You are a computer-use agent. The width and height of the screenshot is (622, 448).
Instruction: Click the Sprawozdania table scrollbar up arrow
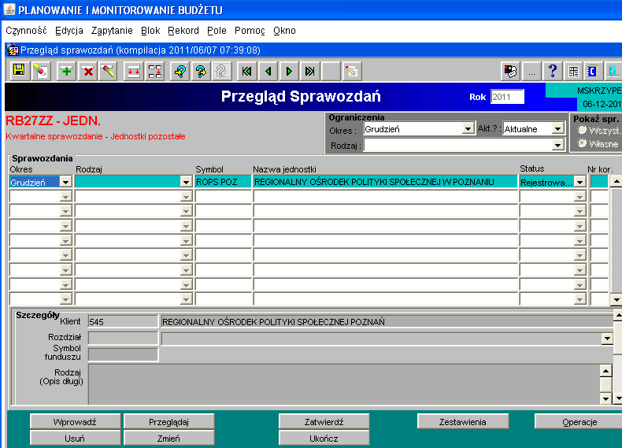pyautogui.click(x=616, y=181)
